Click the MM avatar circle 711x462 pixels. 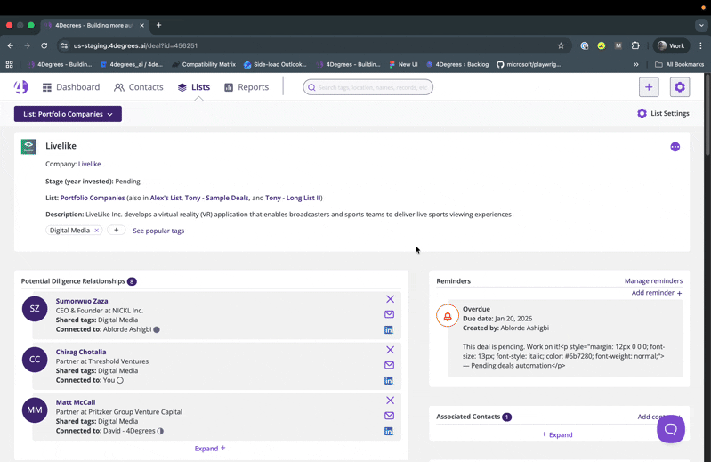click(x=35, y=410)
